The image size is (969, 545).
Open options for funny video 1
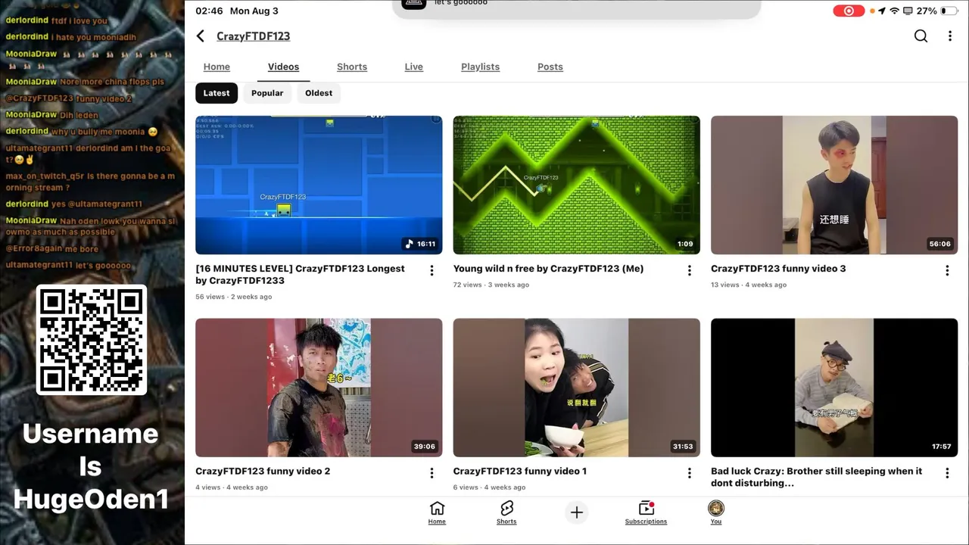click(x=689, y=473)
